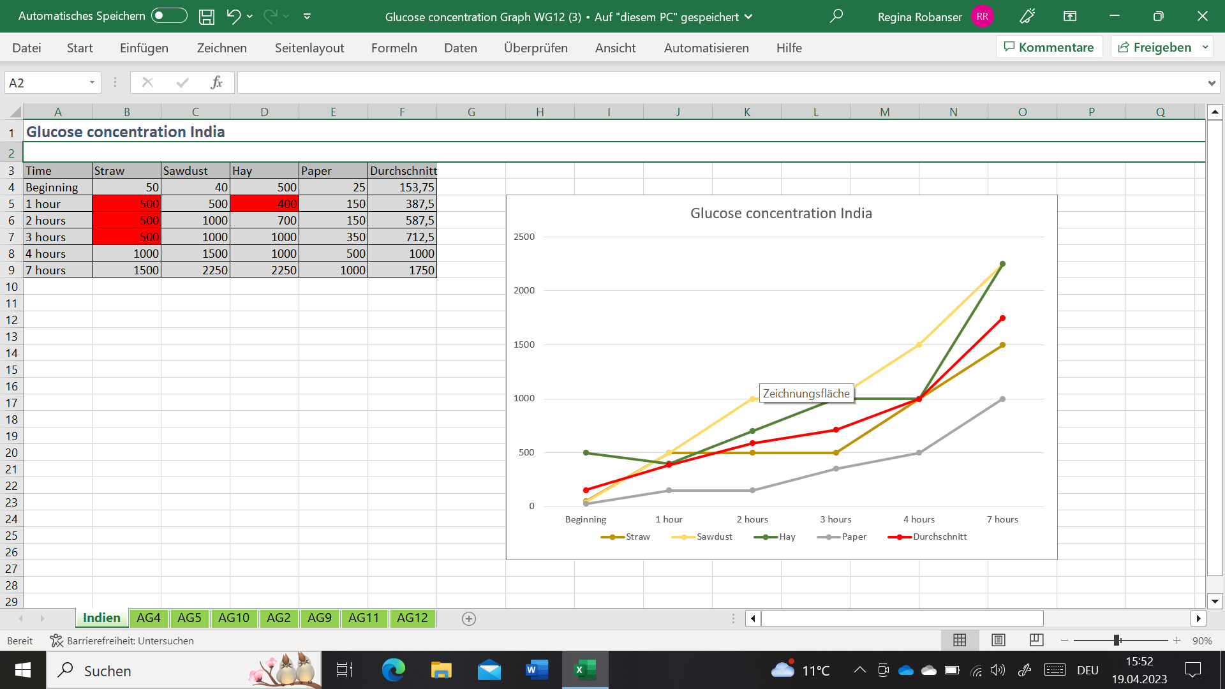The width and height of the screenshot is (1225, 689).
Task: Open Word from the taskbar
Action: (537, 670)
